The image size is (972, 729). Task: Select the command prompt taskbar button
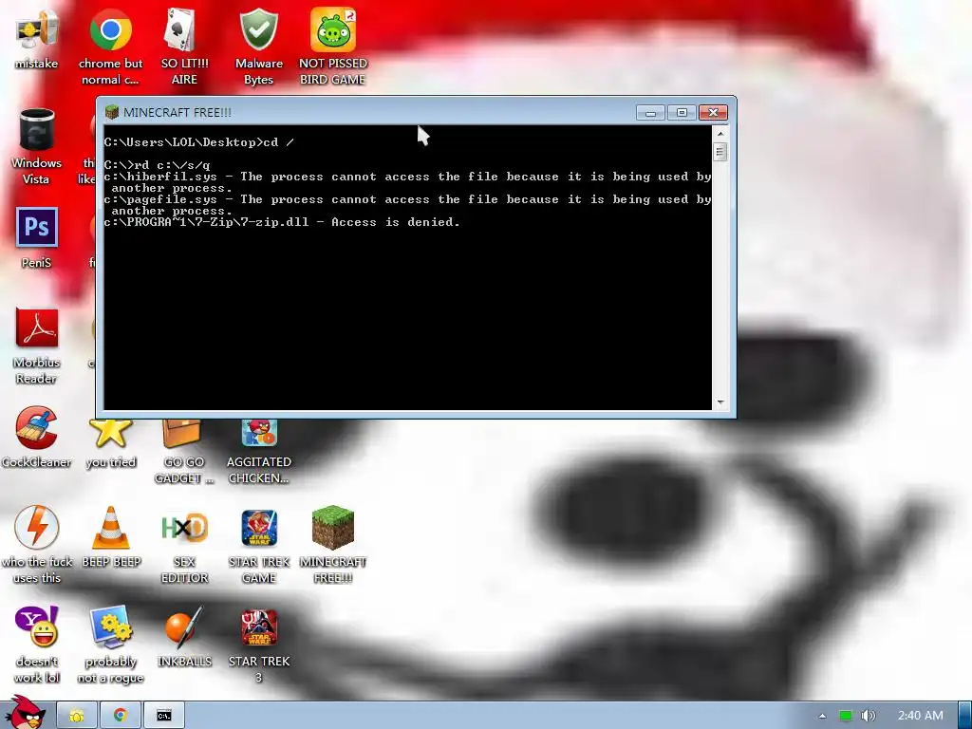163,716
